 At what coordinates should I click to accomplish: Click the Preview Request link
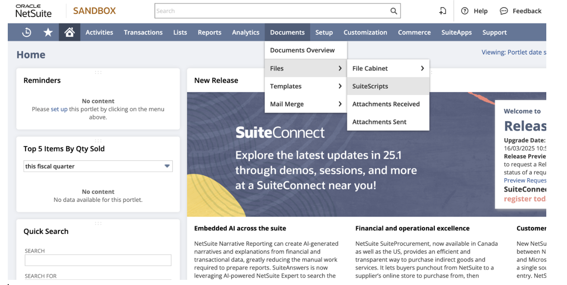[x=525, y=180]
